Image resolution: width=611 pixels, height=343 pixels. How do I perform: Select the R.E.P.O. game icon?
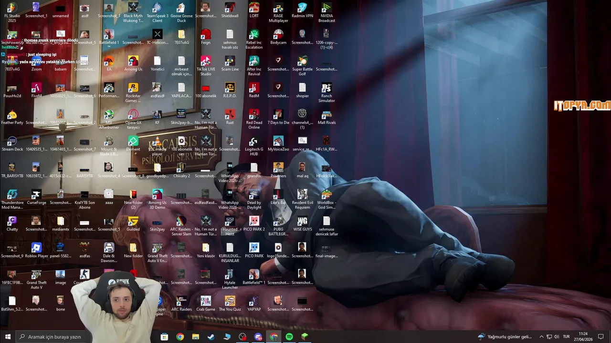(x=230, y=91)
